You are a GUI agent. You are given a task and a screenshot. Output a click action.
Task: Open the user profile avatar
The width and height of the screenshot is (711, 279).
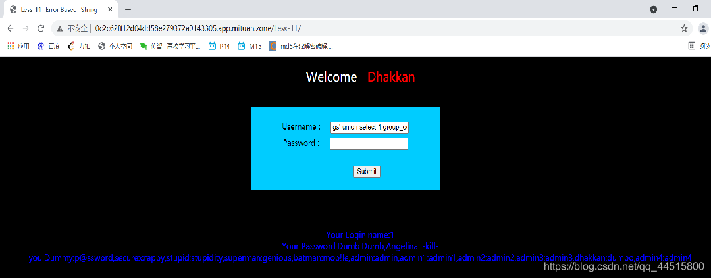(x=703, y=28)
